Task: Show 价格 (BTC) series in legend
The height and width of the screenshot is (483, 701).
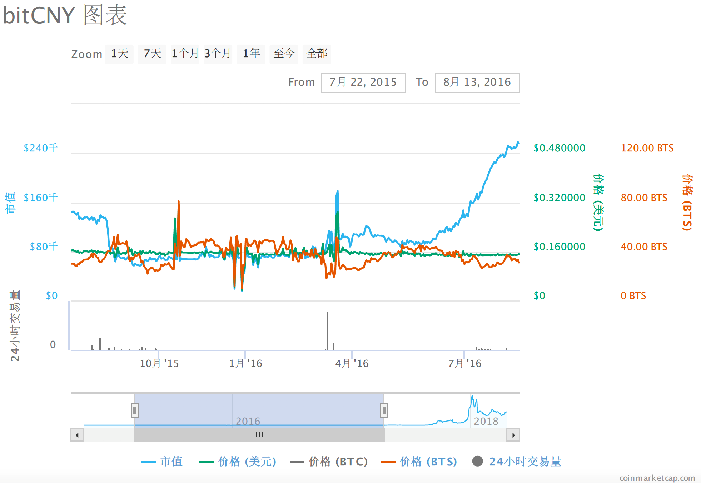Action: pyautogui.click(x=338, y=462)
